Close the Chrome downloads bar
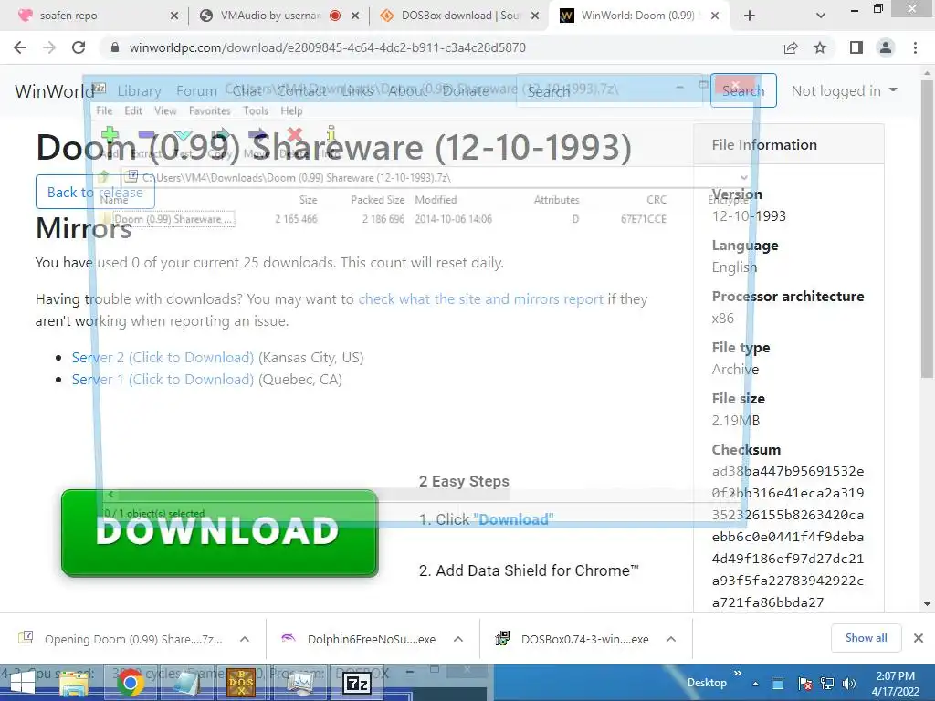Viewport: 935px width, 701px height. 919,638
